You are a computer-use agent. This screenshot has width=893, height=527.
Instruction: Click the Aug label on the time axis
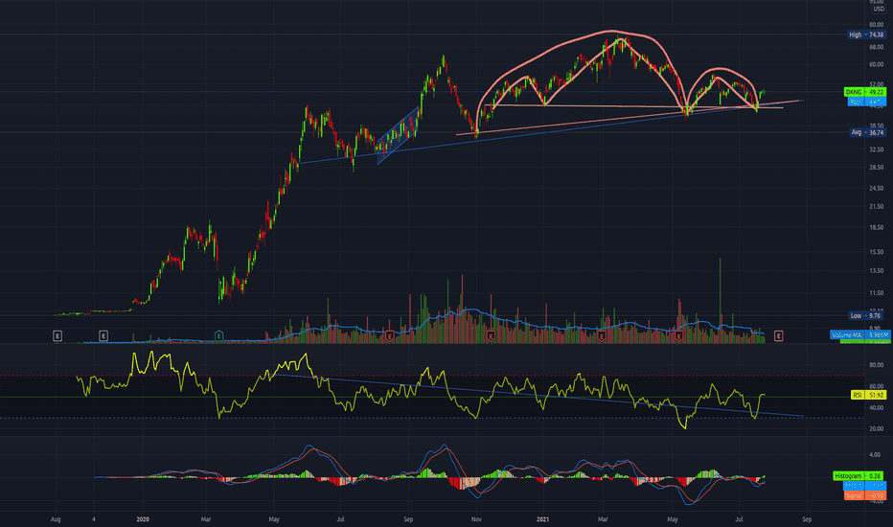pos(56,519)
